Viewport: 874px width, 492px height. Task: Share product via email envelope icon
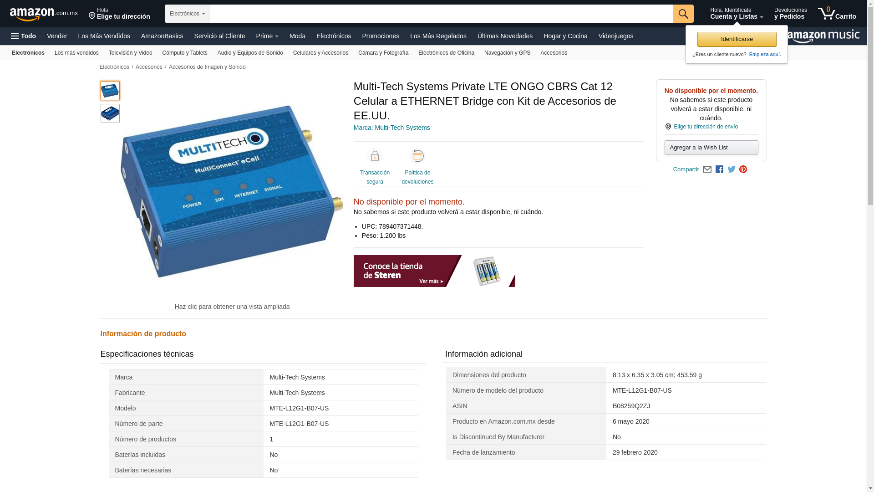(707, 169)
